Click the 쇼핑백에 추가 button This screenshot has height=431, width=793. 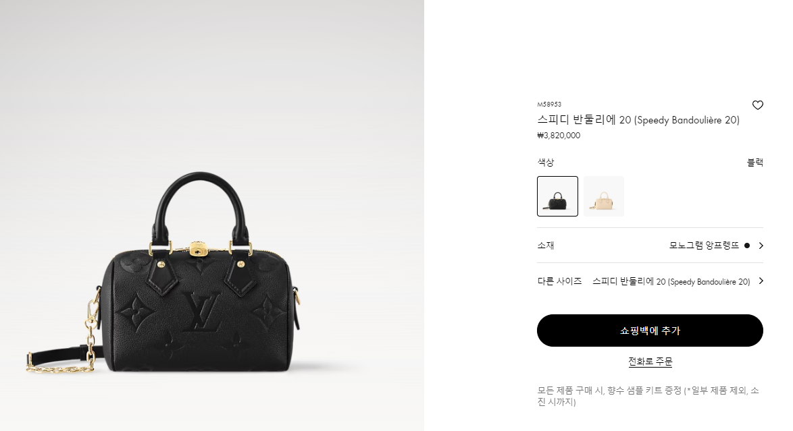click(650, 331)
